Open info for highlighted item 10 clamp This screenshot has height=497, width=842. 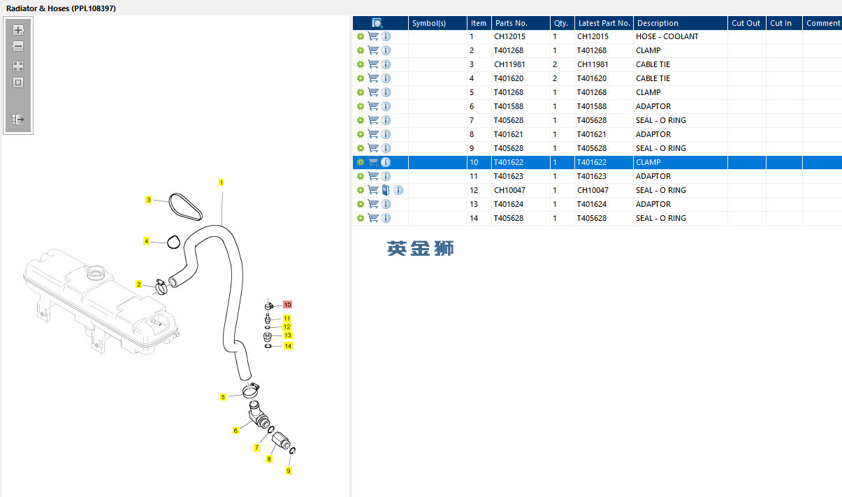point(386,162)
